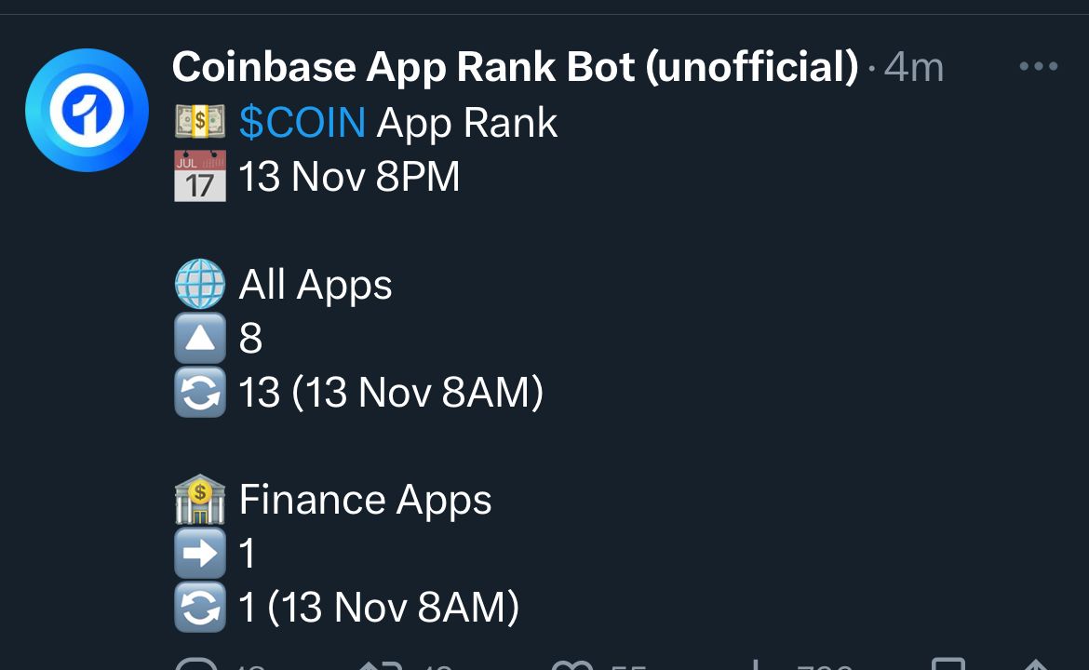Click the refresh emoji beside 13 (13 Nov 8AM)
Screen dimensions: 1089x670
tap(200, 393)
